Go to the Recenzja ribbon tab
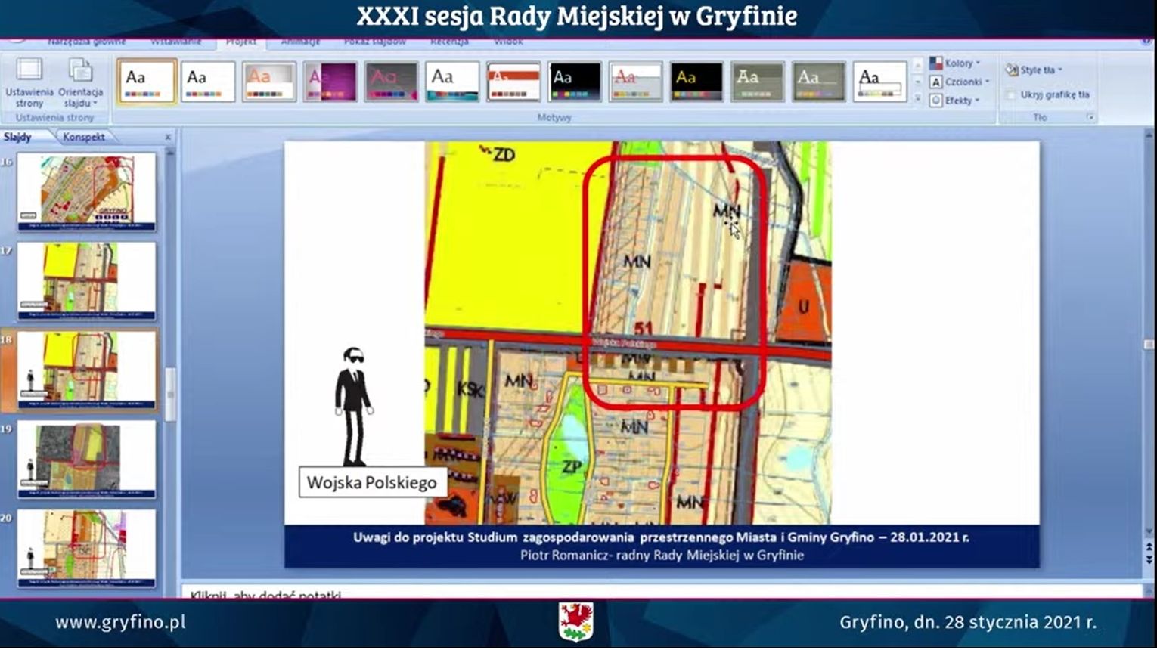The width and height of the screenshot is (1157, 650). [449, 42]
